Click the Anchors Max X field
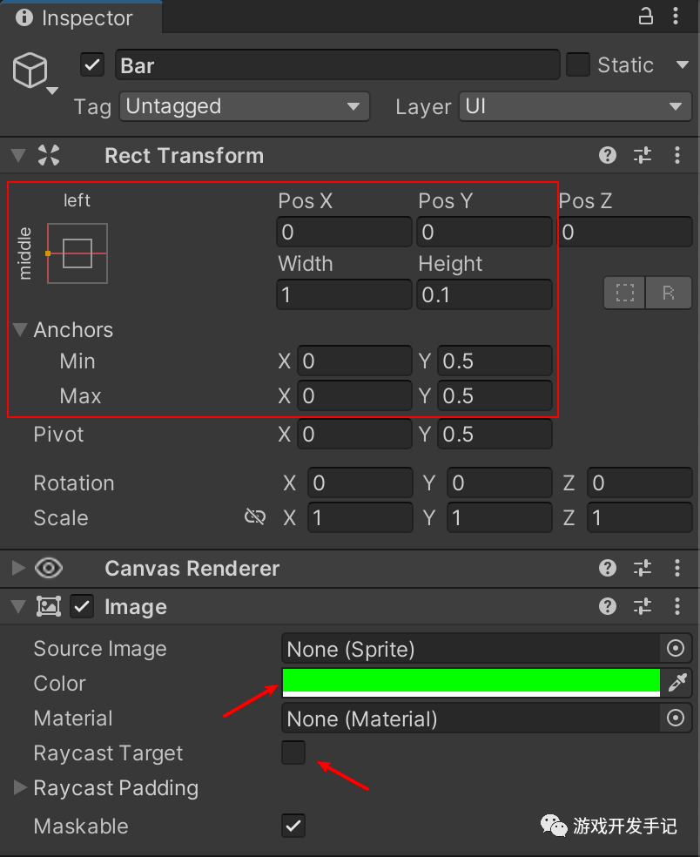 [x=354, y=395]
